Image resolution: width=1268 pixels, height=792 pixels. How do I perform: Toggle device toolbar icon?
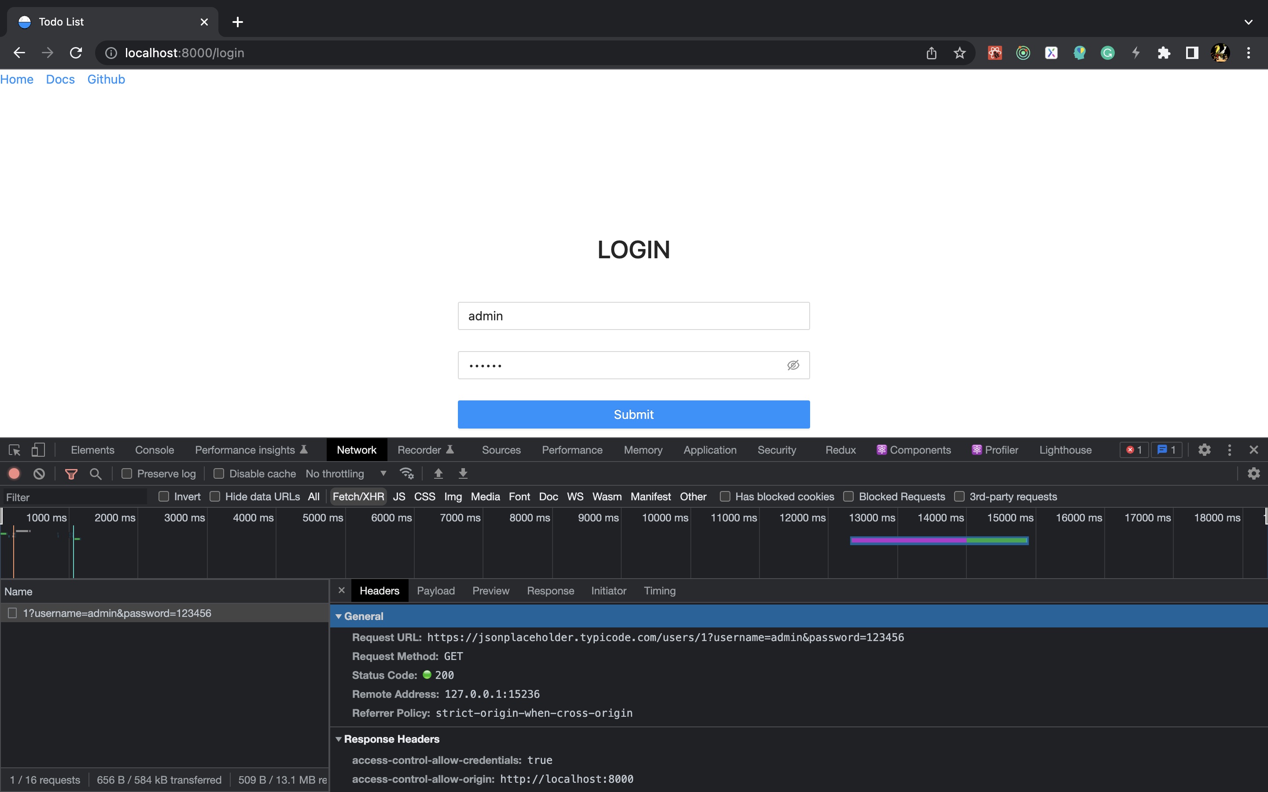[38, 450]
